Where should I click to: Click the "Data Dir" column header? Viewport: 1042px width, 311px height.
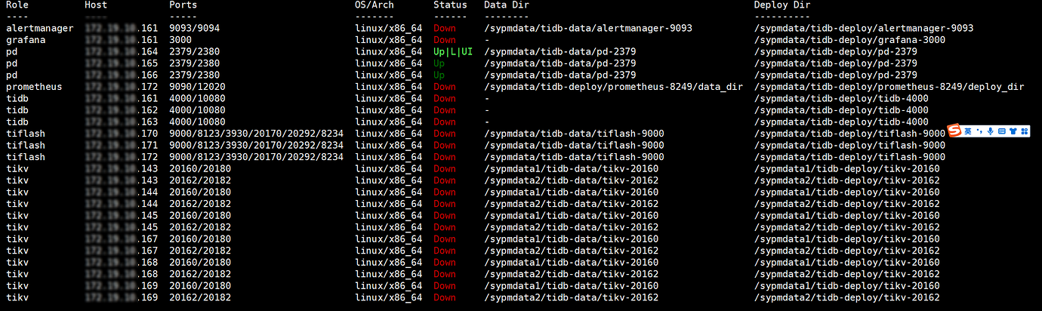(x=507, y=5)
